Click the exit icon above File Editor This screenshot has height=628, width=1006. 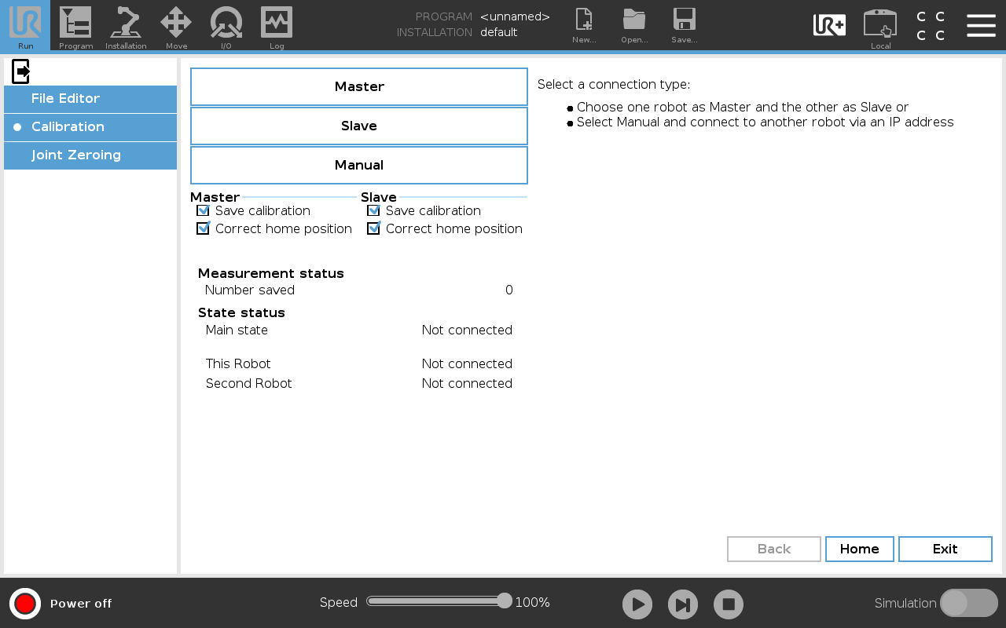click(21, 71)
